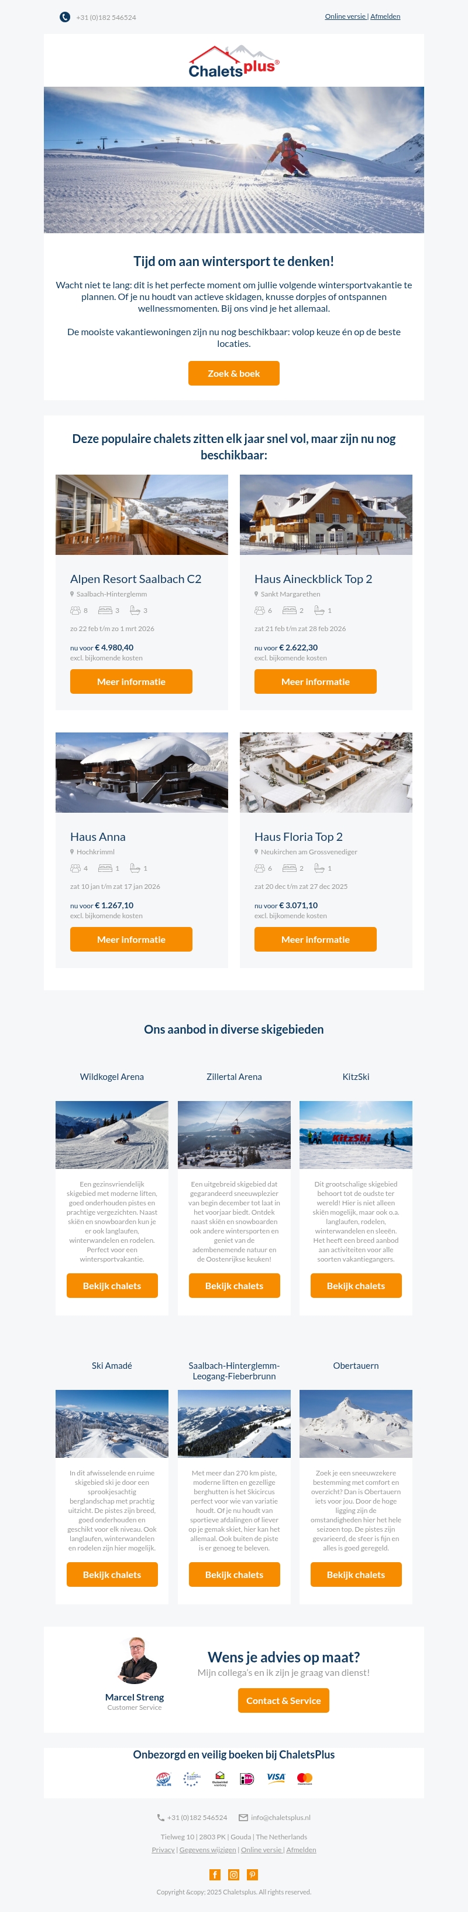Open 'Meer informatie' for Alpen Resort Saalbach C2
This screenshot has width=468, height=1912.
(x=131, y=681)
